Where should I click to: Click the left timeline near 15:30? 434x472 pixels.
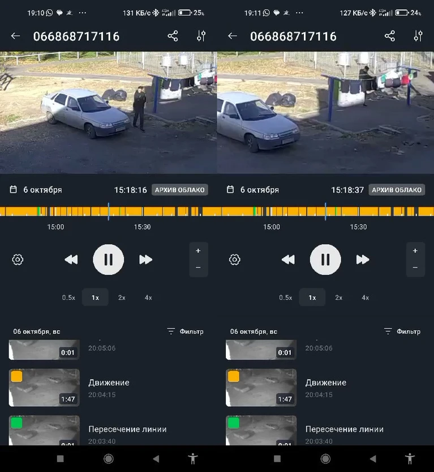[x=143, y=211]
